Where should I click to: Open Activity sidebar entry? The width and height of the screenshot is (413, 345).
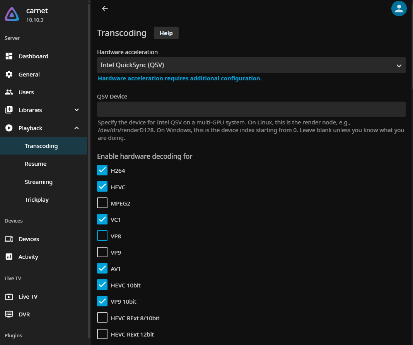[x=43, y=257]
